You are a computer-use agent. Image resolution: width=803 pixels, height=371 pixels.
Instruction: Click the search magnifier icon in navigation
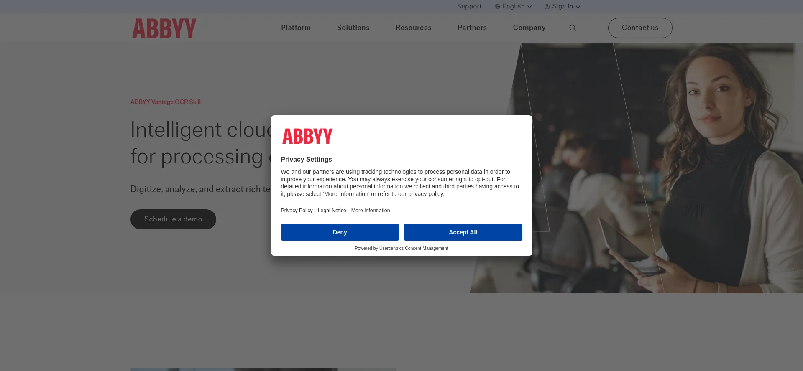click(573, 28)
